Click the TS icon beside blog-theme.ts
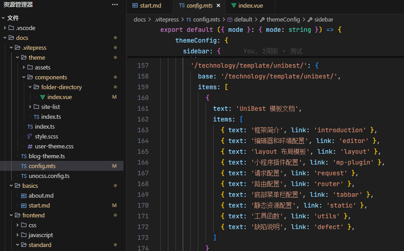Image resolution: width=404 pixels, height=251 pixels. [24, 156]
